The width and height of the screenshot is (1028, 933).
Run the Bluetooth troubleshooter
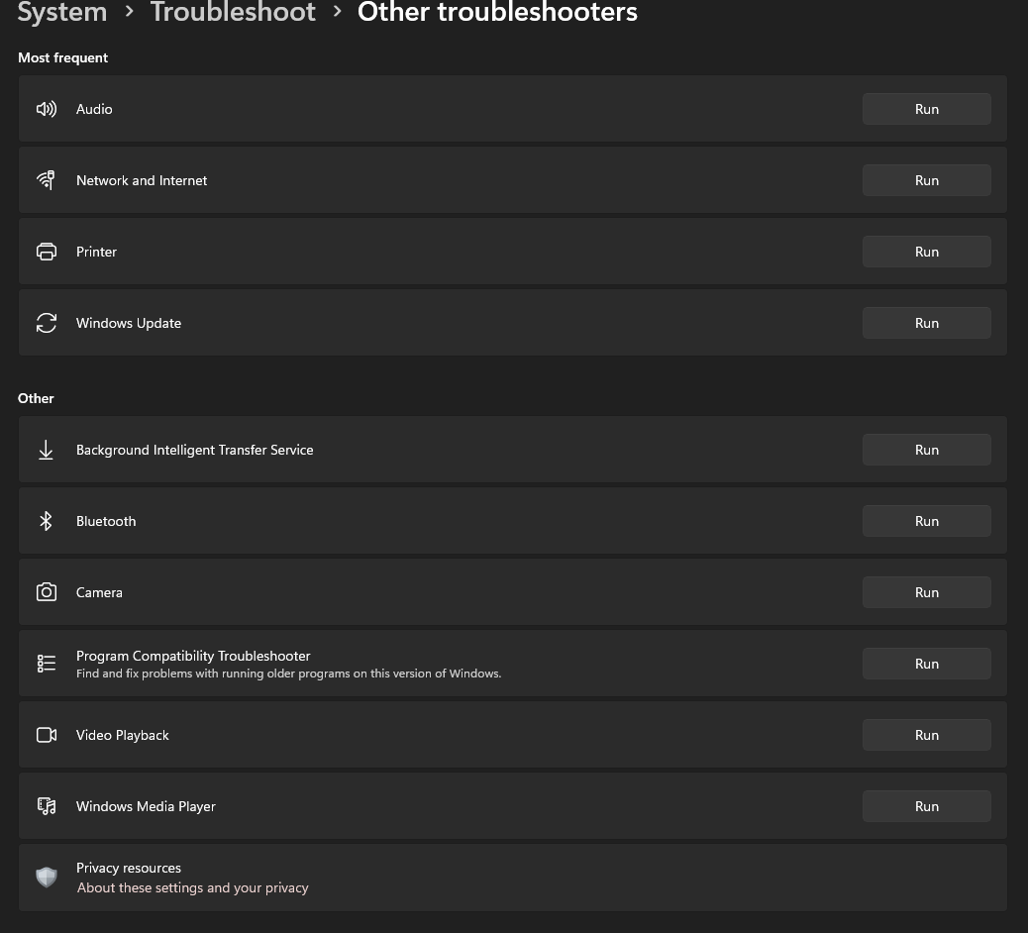926,521
